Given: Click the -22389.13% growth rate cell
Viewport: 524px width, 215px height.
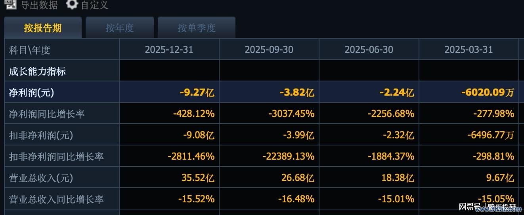Looking at the screenshot, I should pos(288,157).
